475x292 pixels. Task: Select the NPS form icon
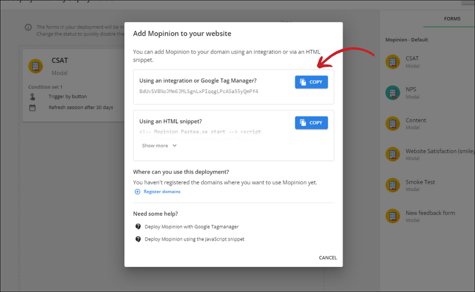[x=392, y=93]
